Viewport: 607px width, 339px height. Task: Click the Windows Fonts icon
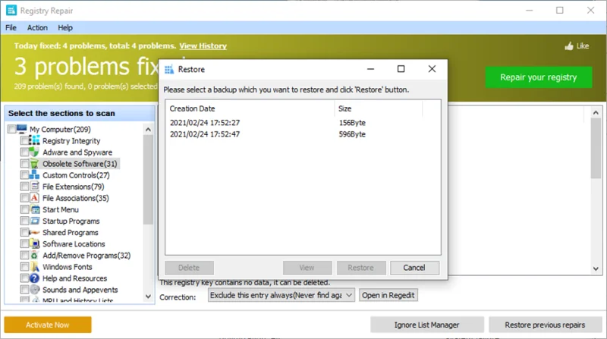[x=34, y=267]
